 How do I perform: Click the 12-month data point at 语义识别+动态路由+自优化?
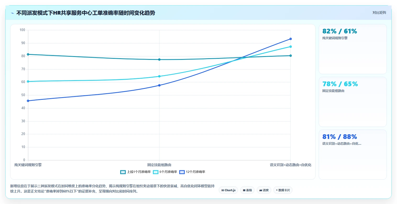click(291, 39)
